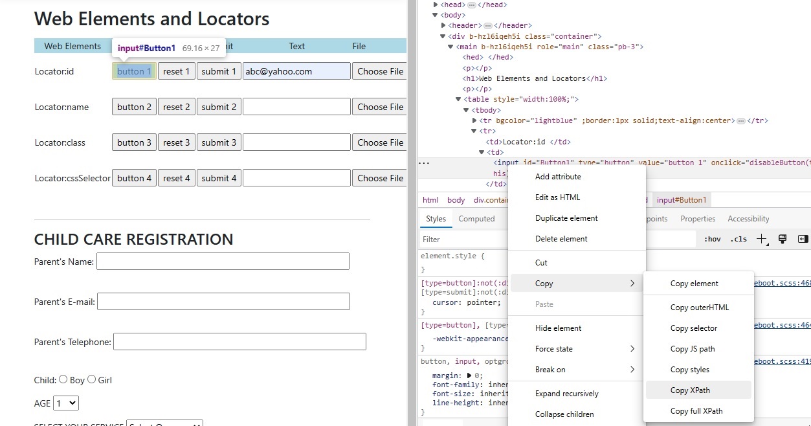The image size is (811, 426).
Task: Click the body breadcrumb
Action: tap(456, 200)
